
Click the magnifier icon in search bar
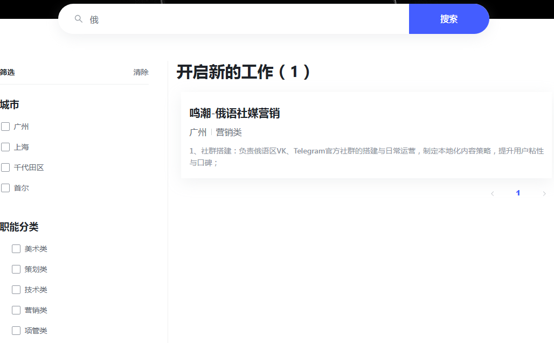pos(79,19)
